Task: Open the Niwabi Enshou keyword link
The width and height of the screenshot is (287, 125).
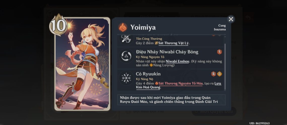Action: point(177,61)
